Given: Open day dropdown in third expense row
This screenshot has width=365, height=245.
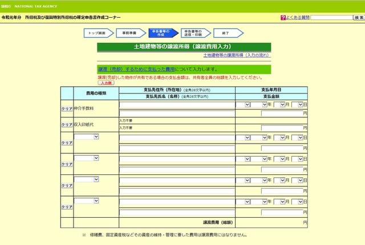Looking at the screenshot, I should coord(297,138).
